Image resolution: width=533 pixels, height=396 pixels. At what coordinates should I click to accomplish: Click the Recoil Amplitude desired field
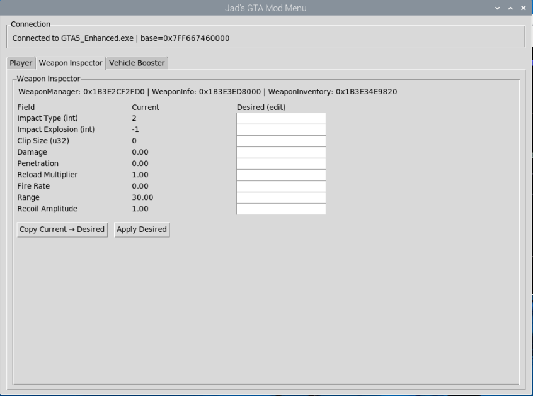coord(280,209)
